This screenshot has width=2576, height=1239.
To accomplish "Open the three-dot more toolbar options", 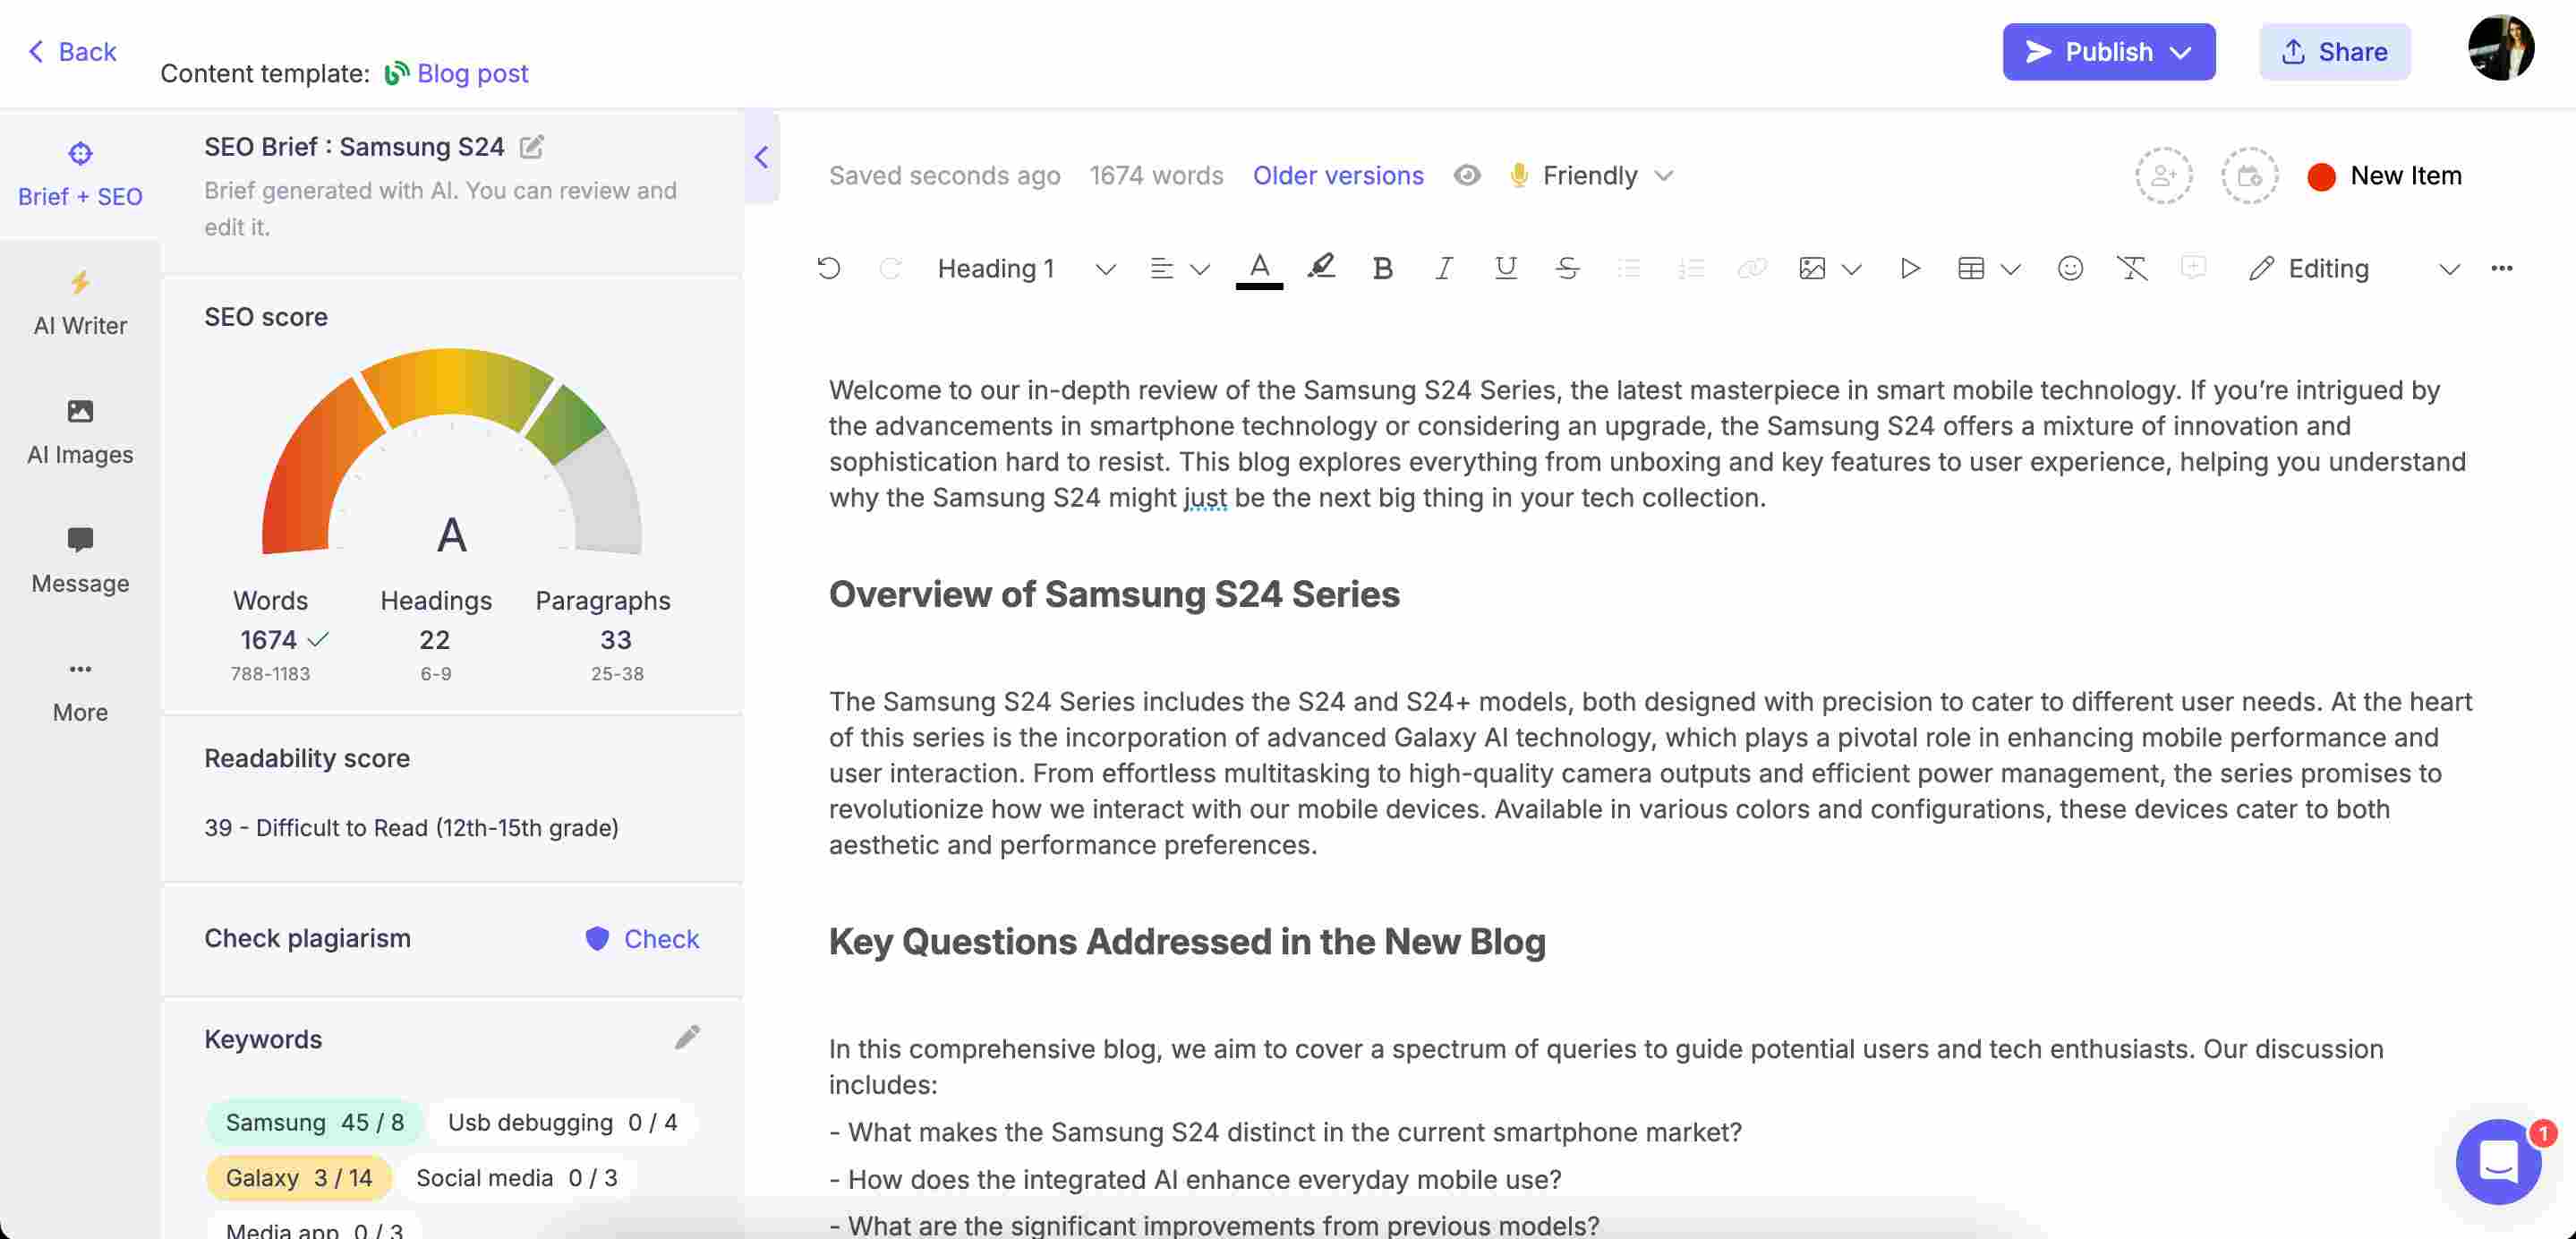I will (x=2501, y=268).
